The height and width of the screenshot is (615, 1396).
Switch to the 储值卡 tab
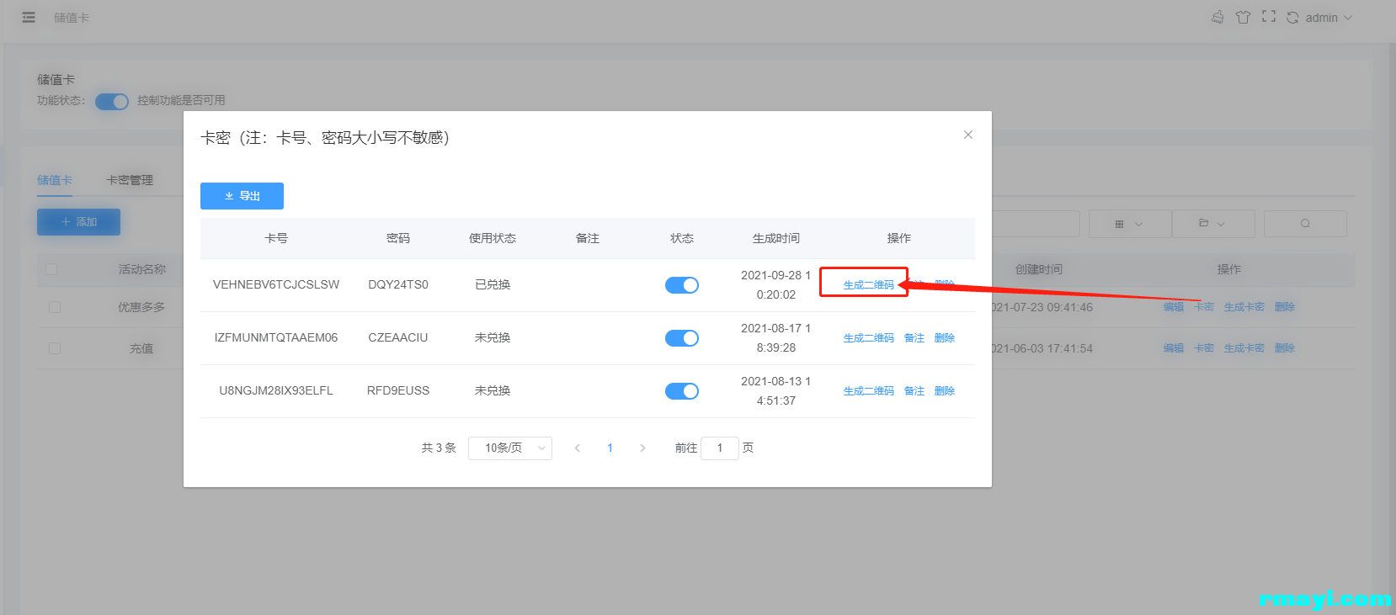click(x=55, y=180)
